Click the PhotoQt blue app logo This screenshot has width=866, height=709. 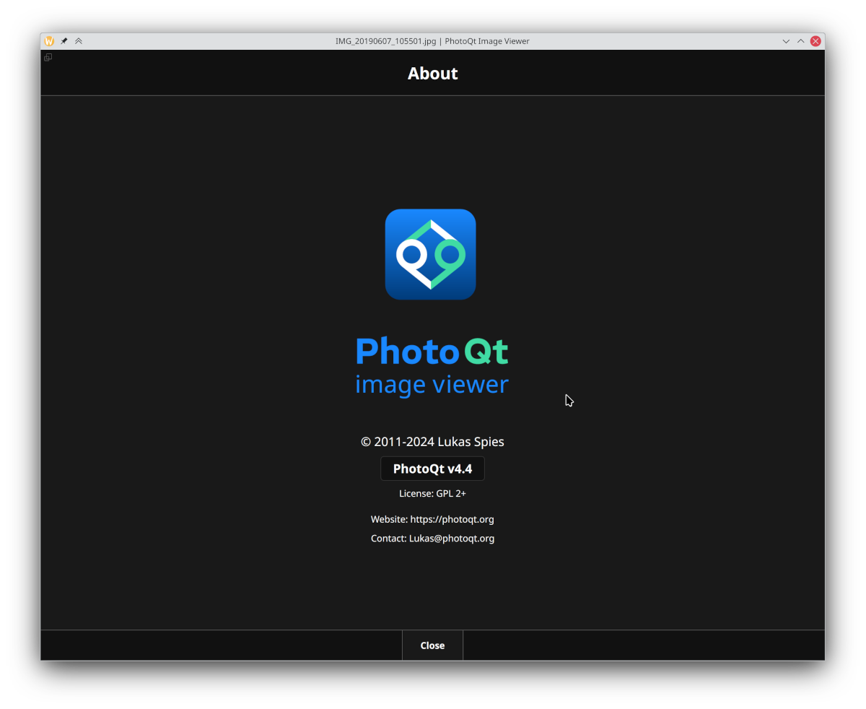click(x=430, y=254)
